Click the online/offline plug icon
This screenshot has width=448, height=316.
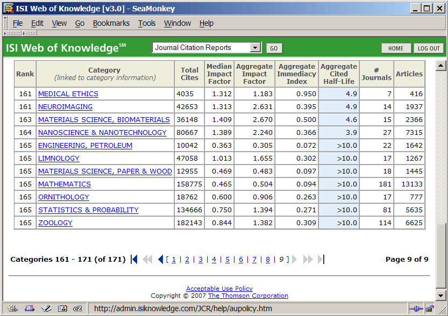click(416, 308)
